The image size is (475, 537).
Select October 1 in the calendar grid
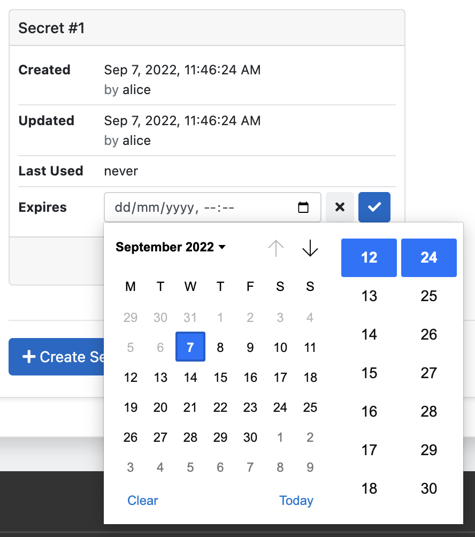tap(280, 438)
